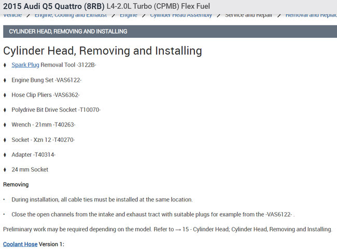Click note about closing open channels
337x251 pixels.
click(153, 214)
